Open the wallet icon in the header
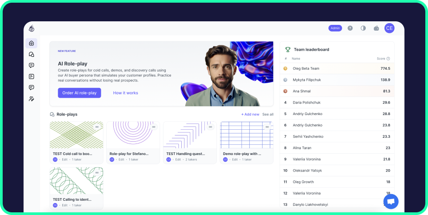 pyautogui.click(x=376, y=28)
